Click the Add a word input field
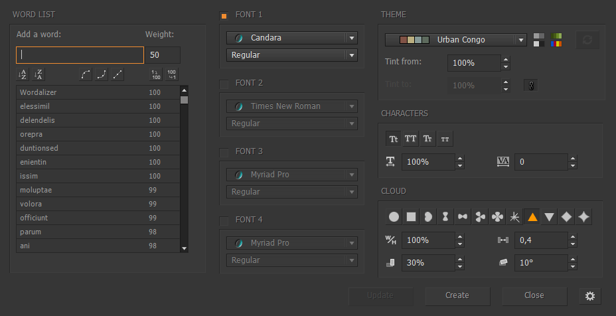616x316 pixels. [x=80, y=55]
